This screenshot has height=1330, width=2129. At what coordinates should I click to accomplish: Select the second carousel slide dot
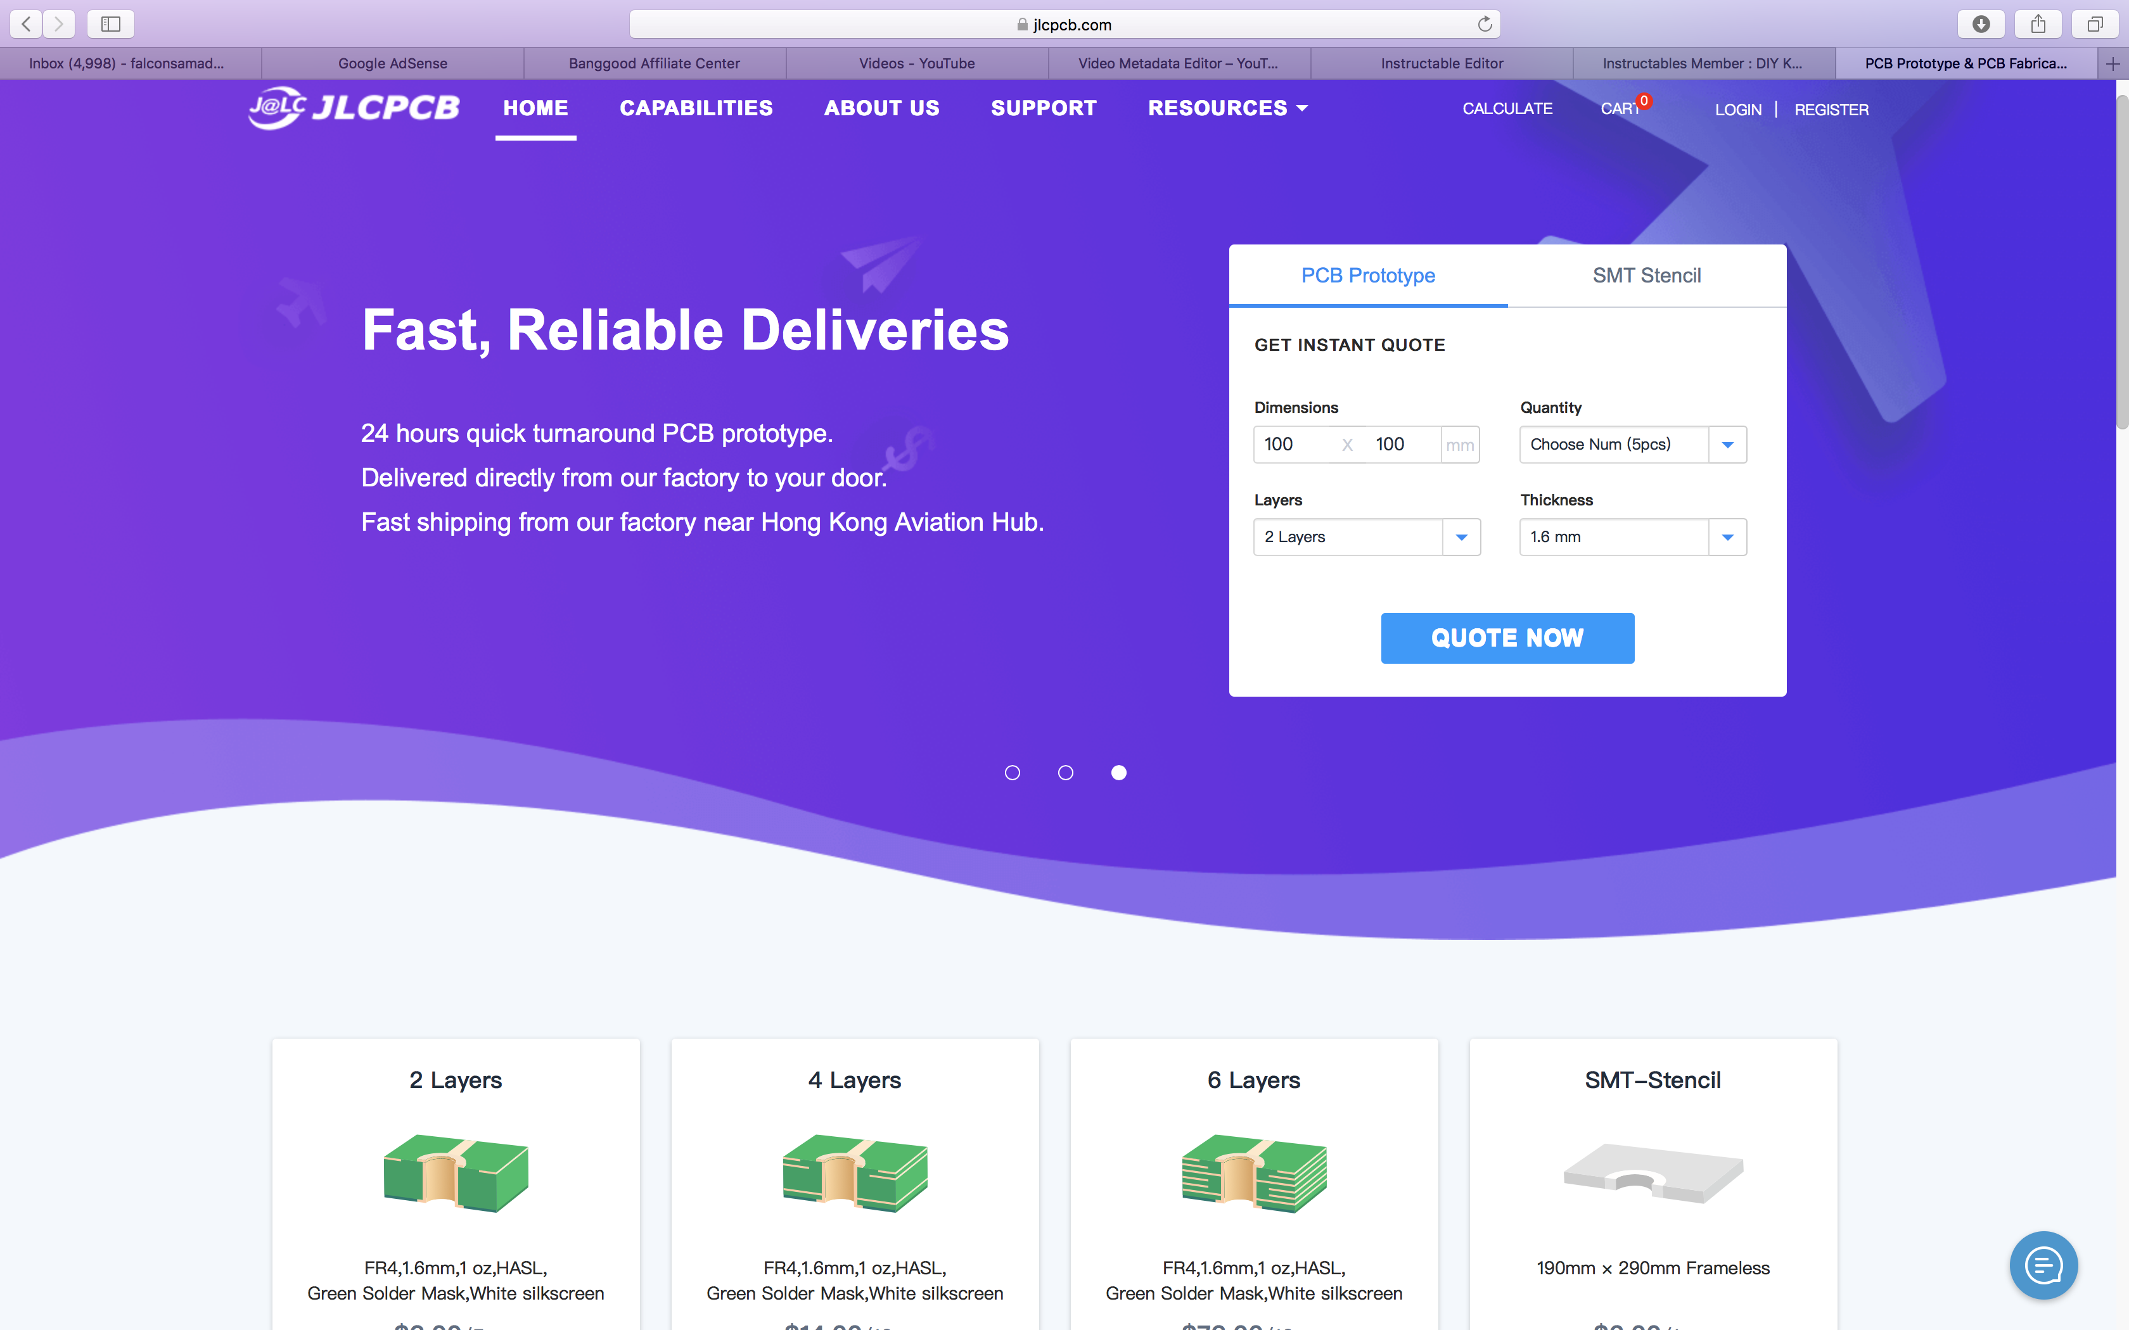pos(1065,772)
